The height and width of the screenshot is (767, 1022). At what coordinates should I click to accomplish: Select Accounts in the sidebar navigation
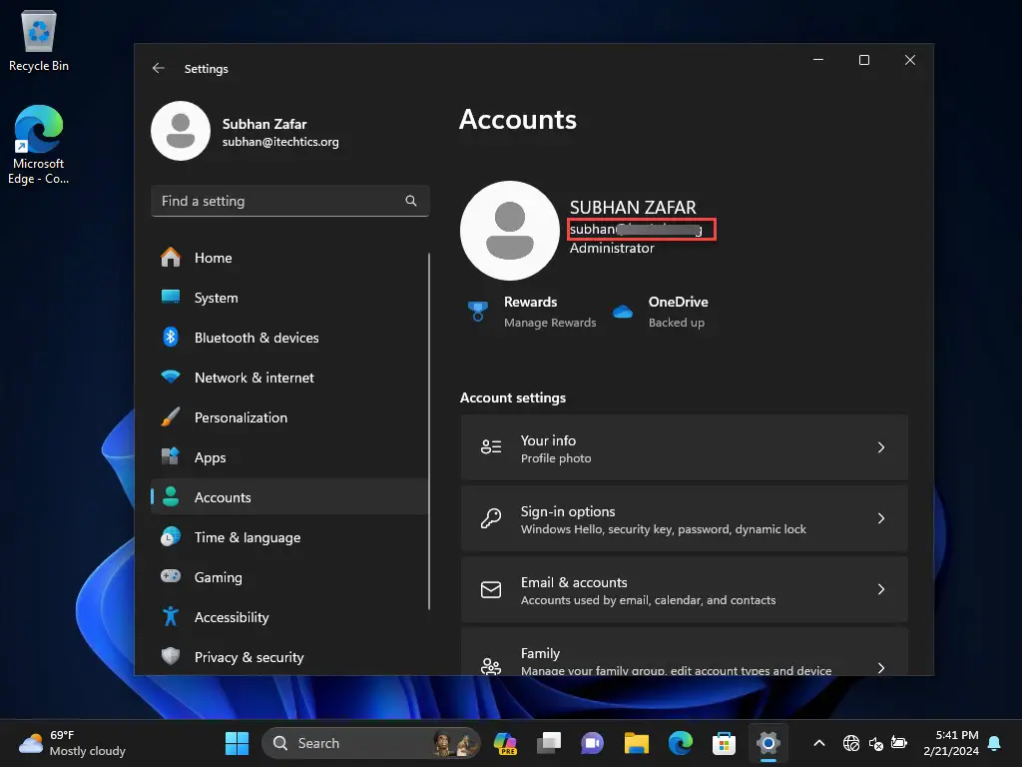[223, 497]
